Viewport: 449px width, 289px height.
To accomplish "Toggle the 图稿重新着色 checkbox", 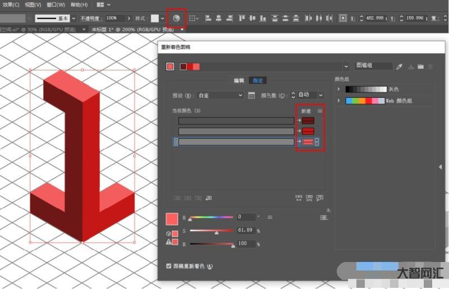I will click(x=169, y=266).
